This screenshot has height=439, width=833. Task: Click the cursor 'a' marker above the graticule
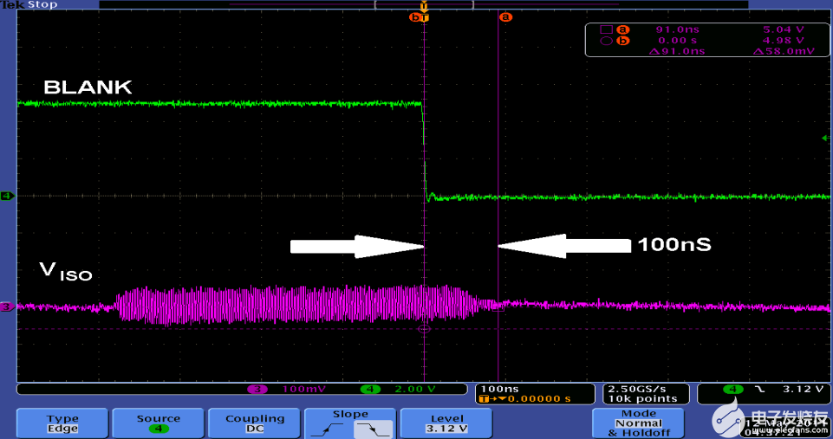pyautogui.click(x=505, y=17)
